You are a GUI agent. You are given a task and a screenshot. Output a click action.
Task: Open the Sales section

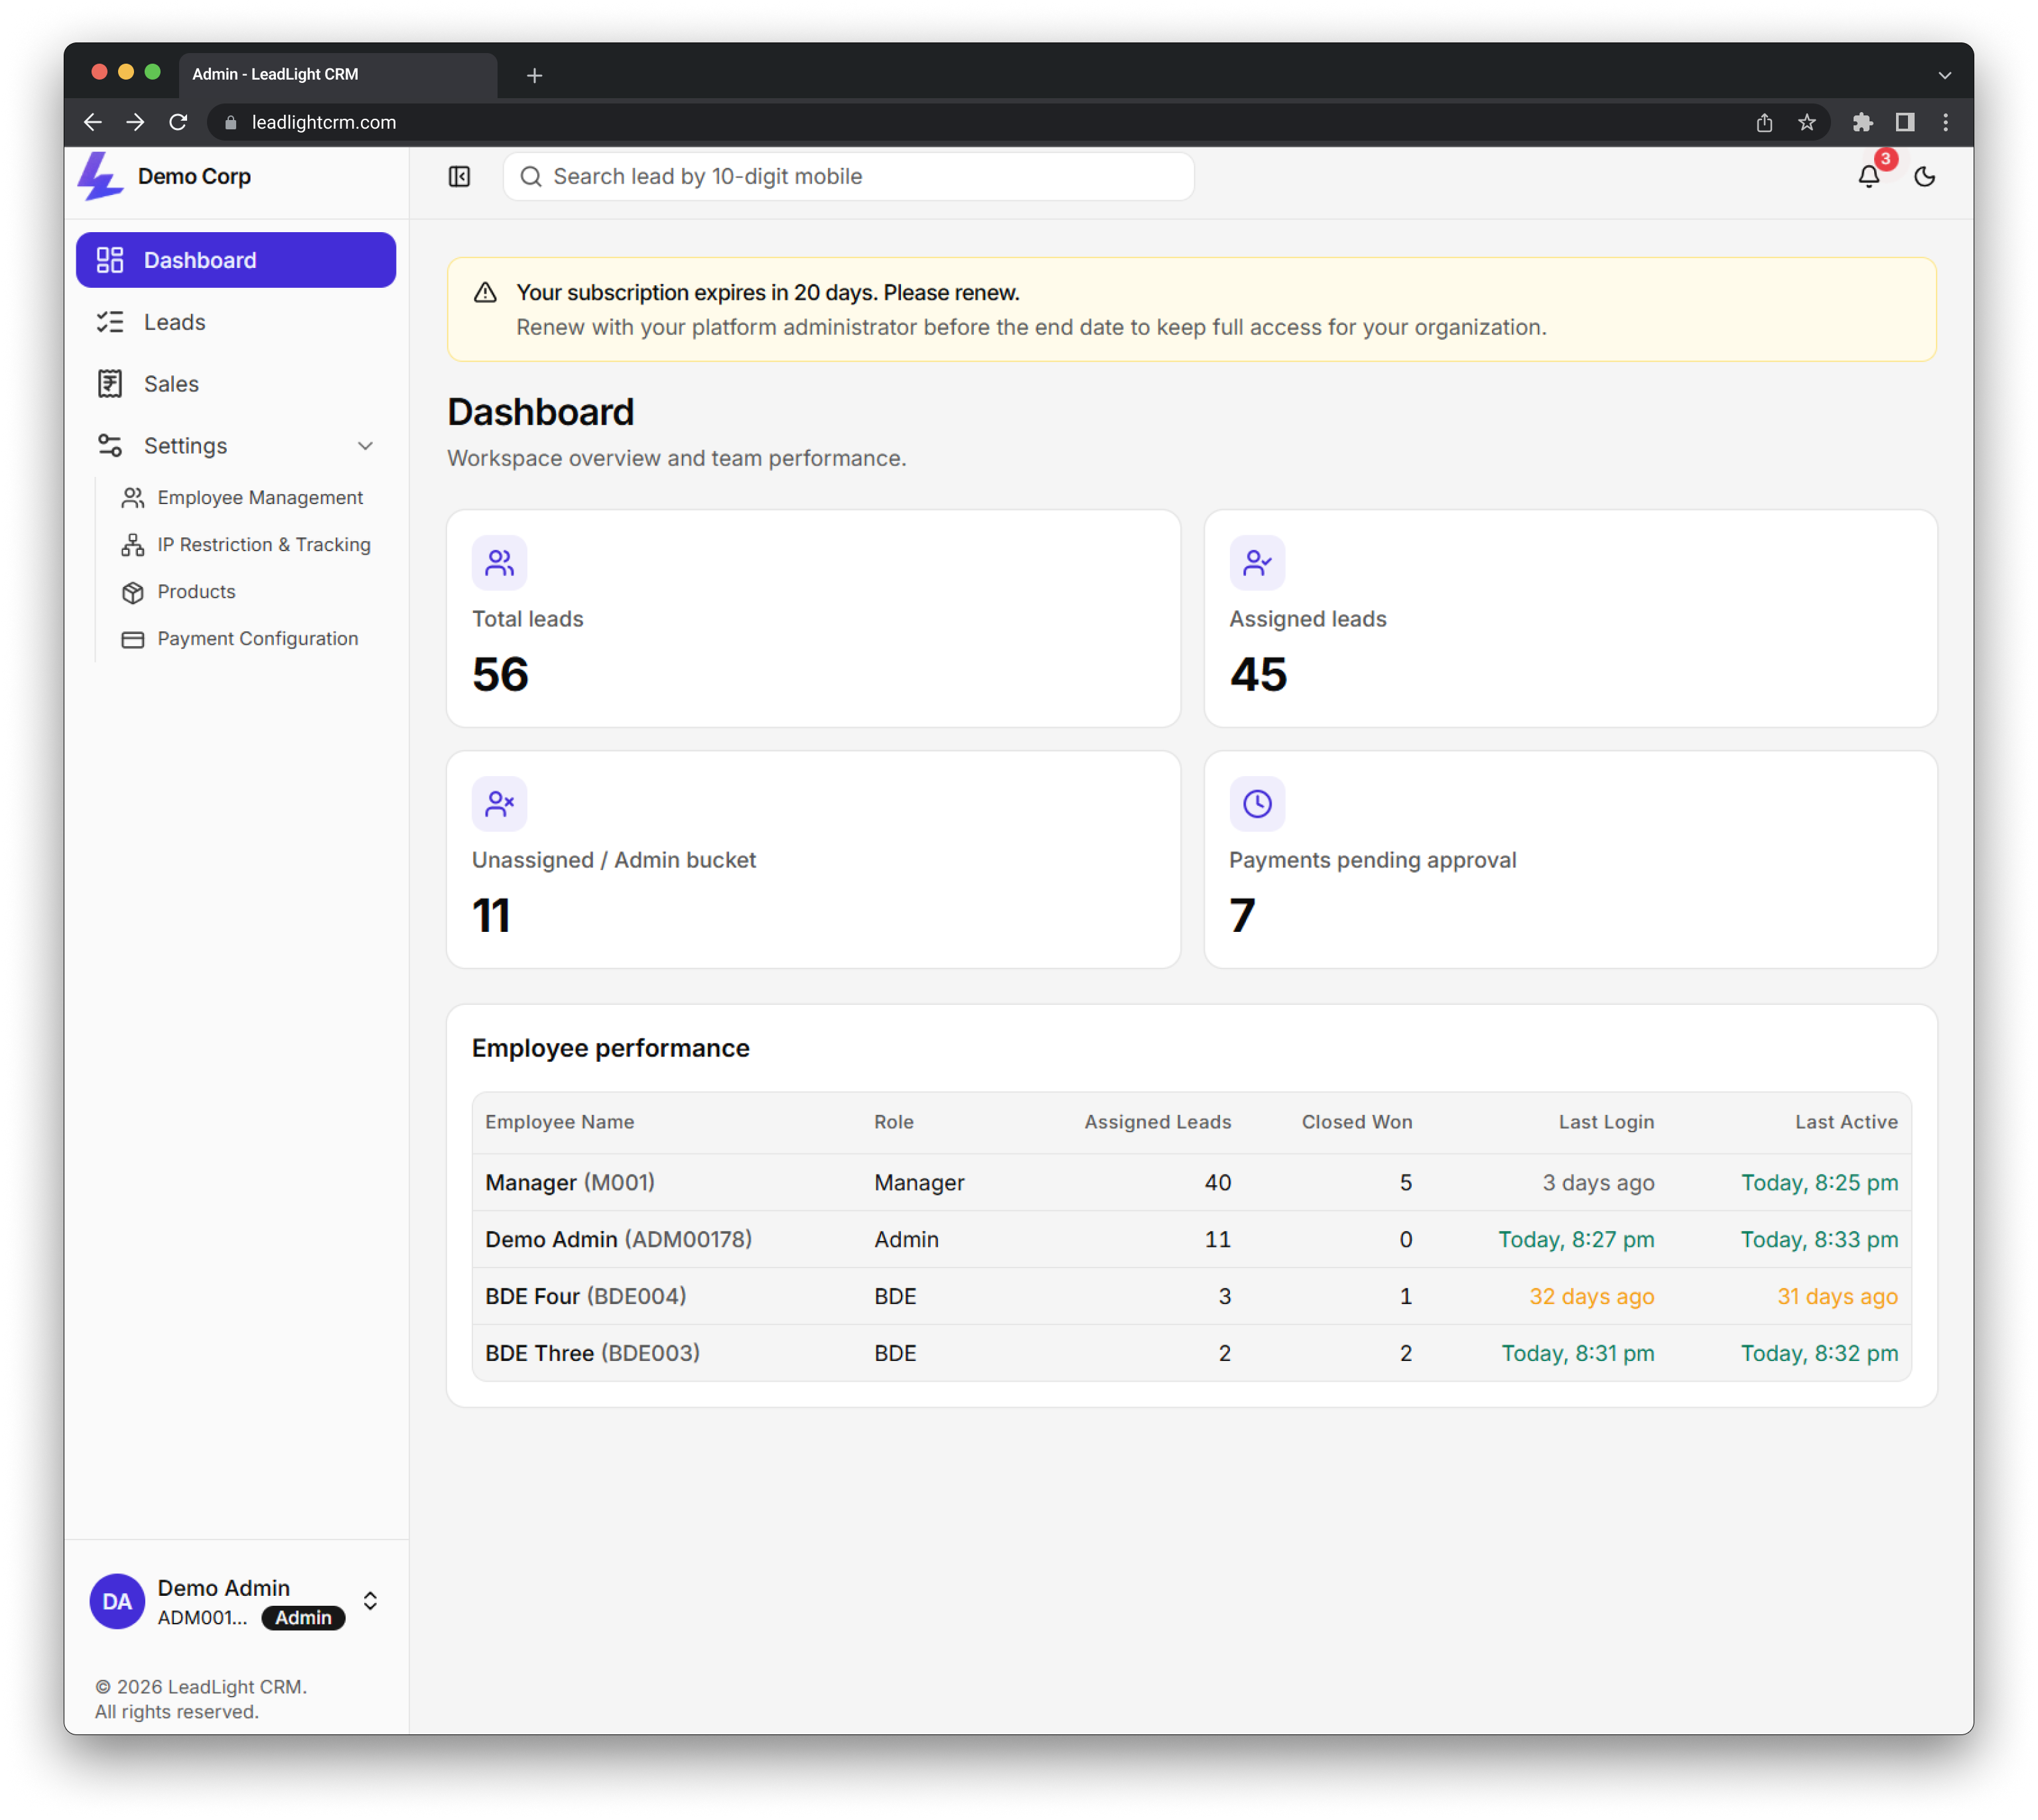coord(236,384)
